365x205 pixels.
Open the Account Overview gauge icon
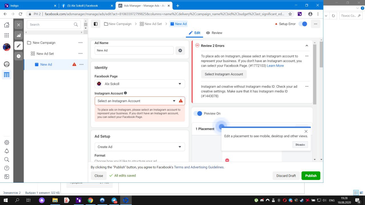point(7,64)
